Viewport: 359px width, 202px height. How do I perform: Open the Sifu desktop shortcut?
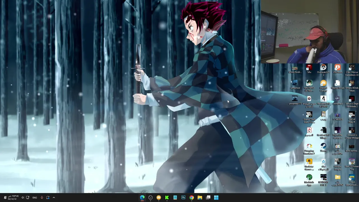[x=309, y=69]
